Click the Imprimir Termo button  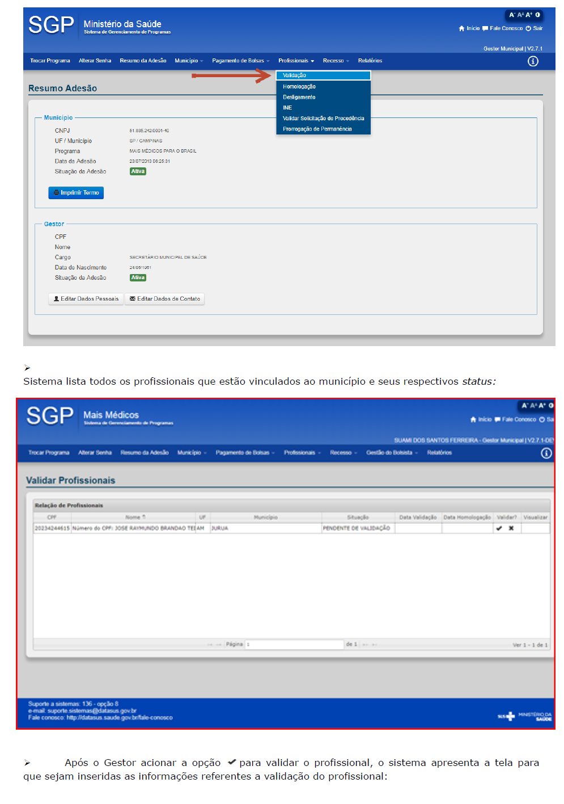click(x=76, y=193)
